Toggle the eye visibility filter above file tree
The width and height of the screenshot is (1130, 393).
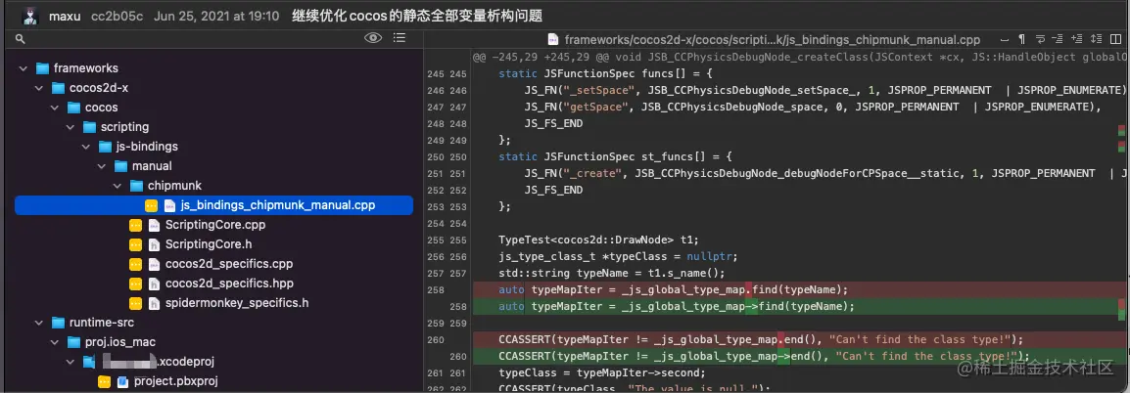pos(372,38)
